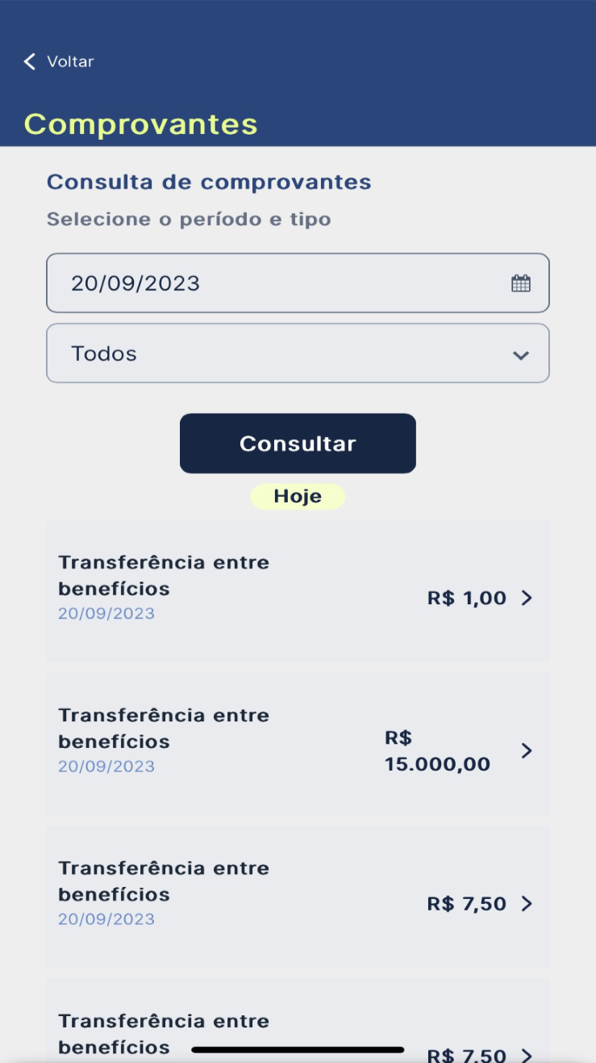Viewport: 596px width, 1063px height.
Task: Expand the Todos type dropdown
Action: pos(298,354)
